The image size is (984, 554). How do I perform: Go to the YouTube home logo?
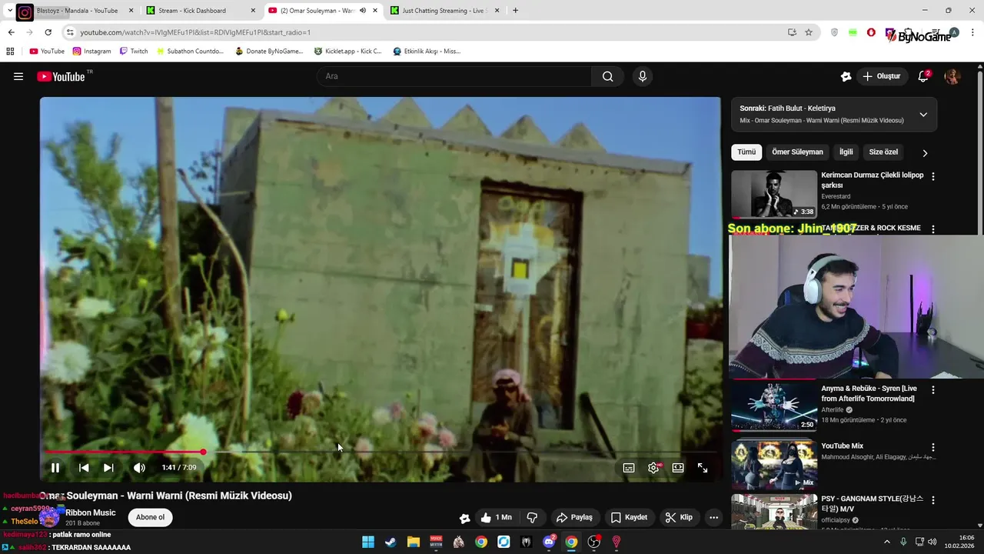(x=61, y=76)
